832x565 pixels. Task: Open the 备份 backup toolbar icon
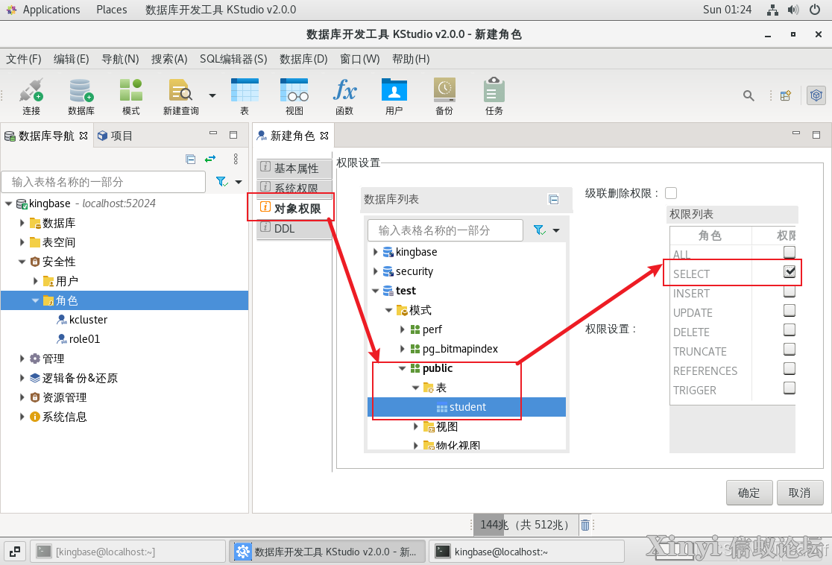[444, 96]
